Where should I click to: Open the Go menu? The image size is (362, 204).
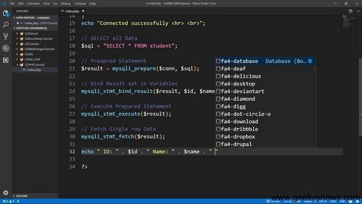click(x=55, y=3)
